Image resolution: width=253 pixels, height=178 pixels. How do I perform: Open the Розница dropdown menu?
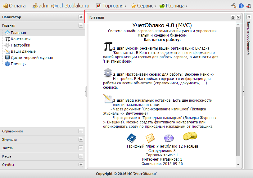click(x=174, y=6)
